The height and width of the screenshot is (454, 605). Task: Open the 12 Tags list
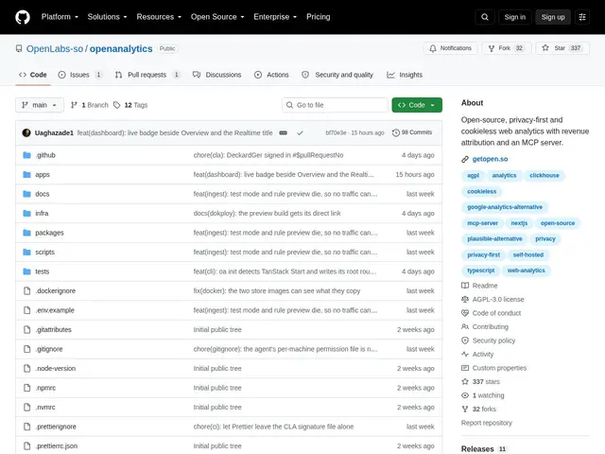[130, 105]
